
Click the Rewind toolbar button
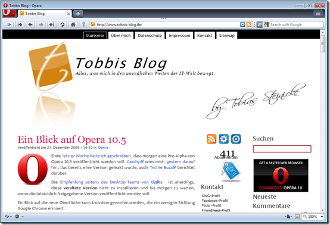20,24
